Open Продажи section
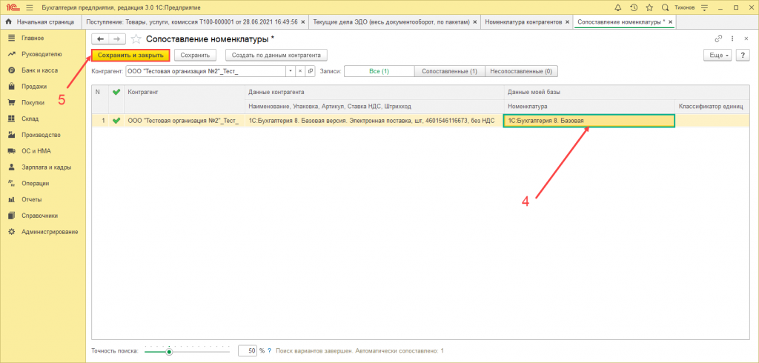759x363 pixels. [x=34, y=87]
